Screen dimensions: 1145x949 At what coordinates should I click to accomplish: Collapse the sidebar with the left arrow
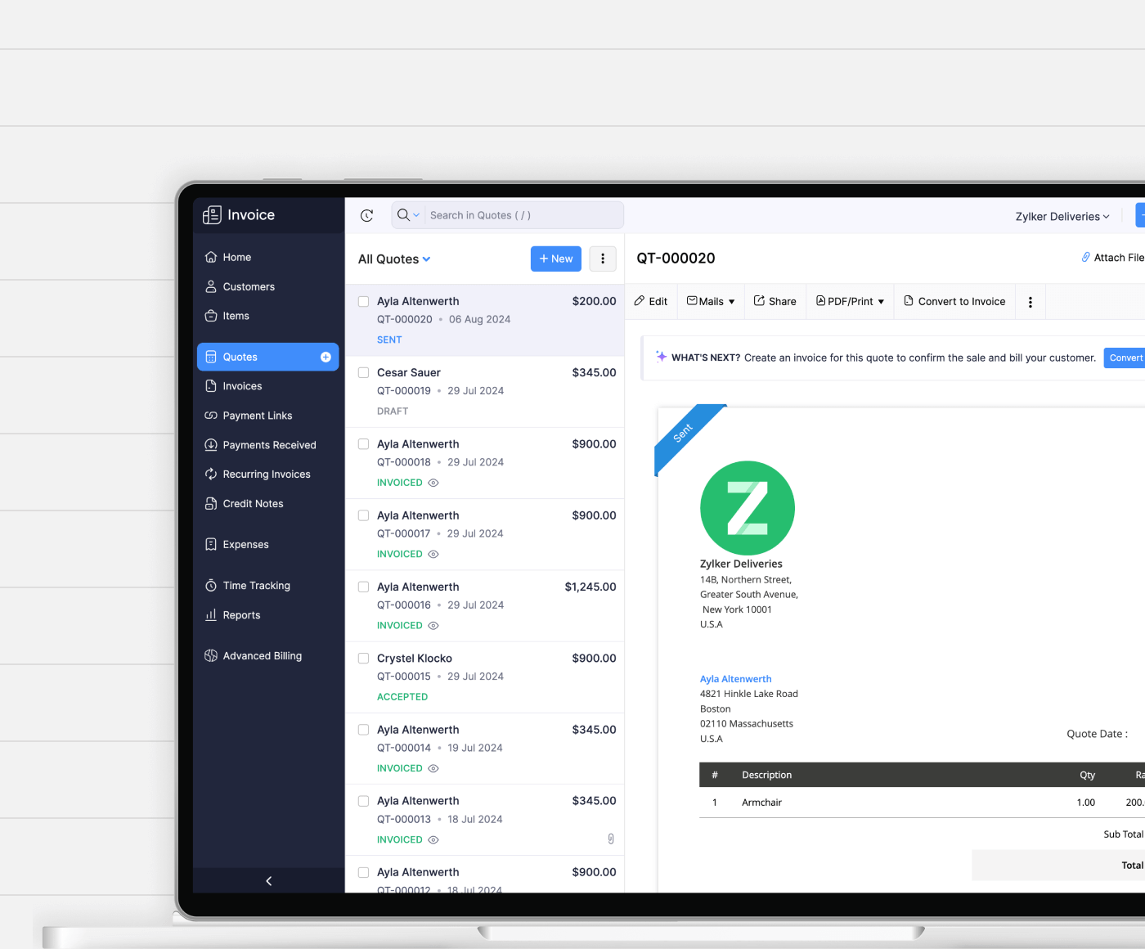(269, 881)
